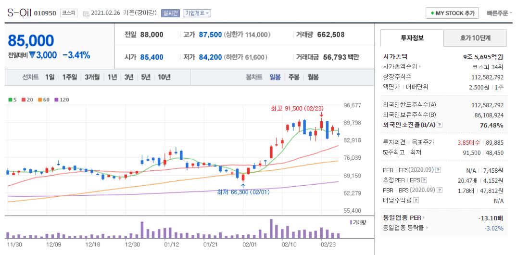Click the 동일업종 PER link

(x=402, y=218)
